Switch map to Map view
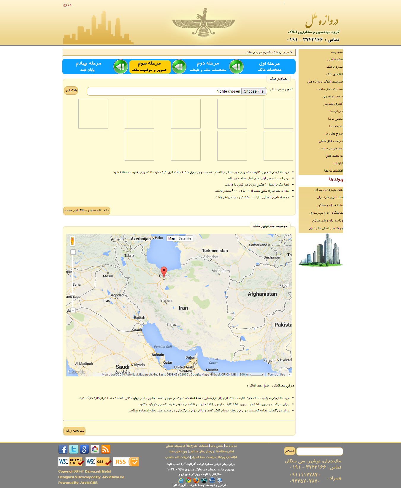 tap(172, 238)
